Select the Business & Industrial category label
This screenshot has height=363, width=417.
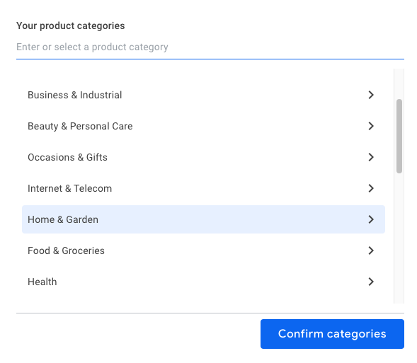pos(75,95)
